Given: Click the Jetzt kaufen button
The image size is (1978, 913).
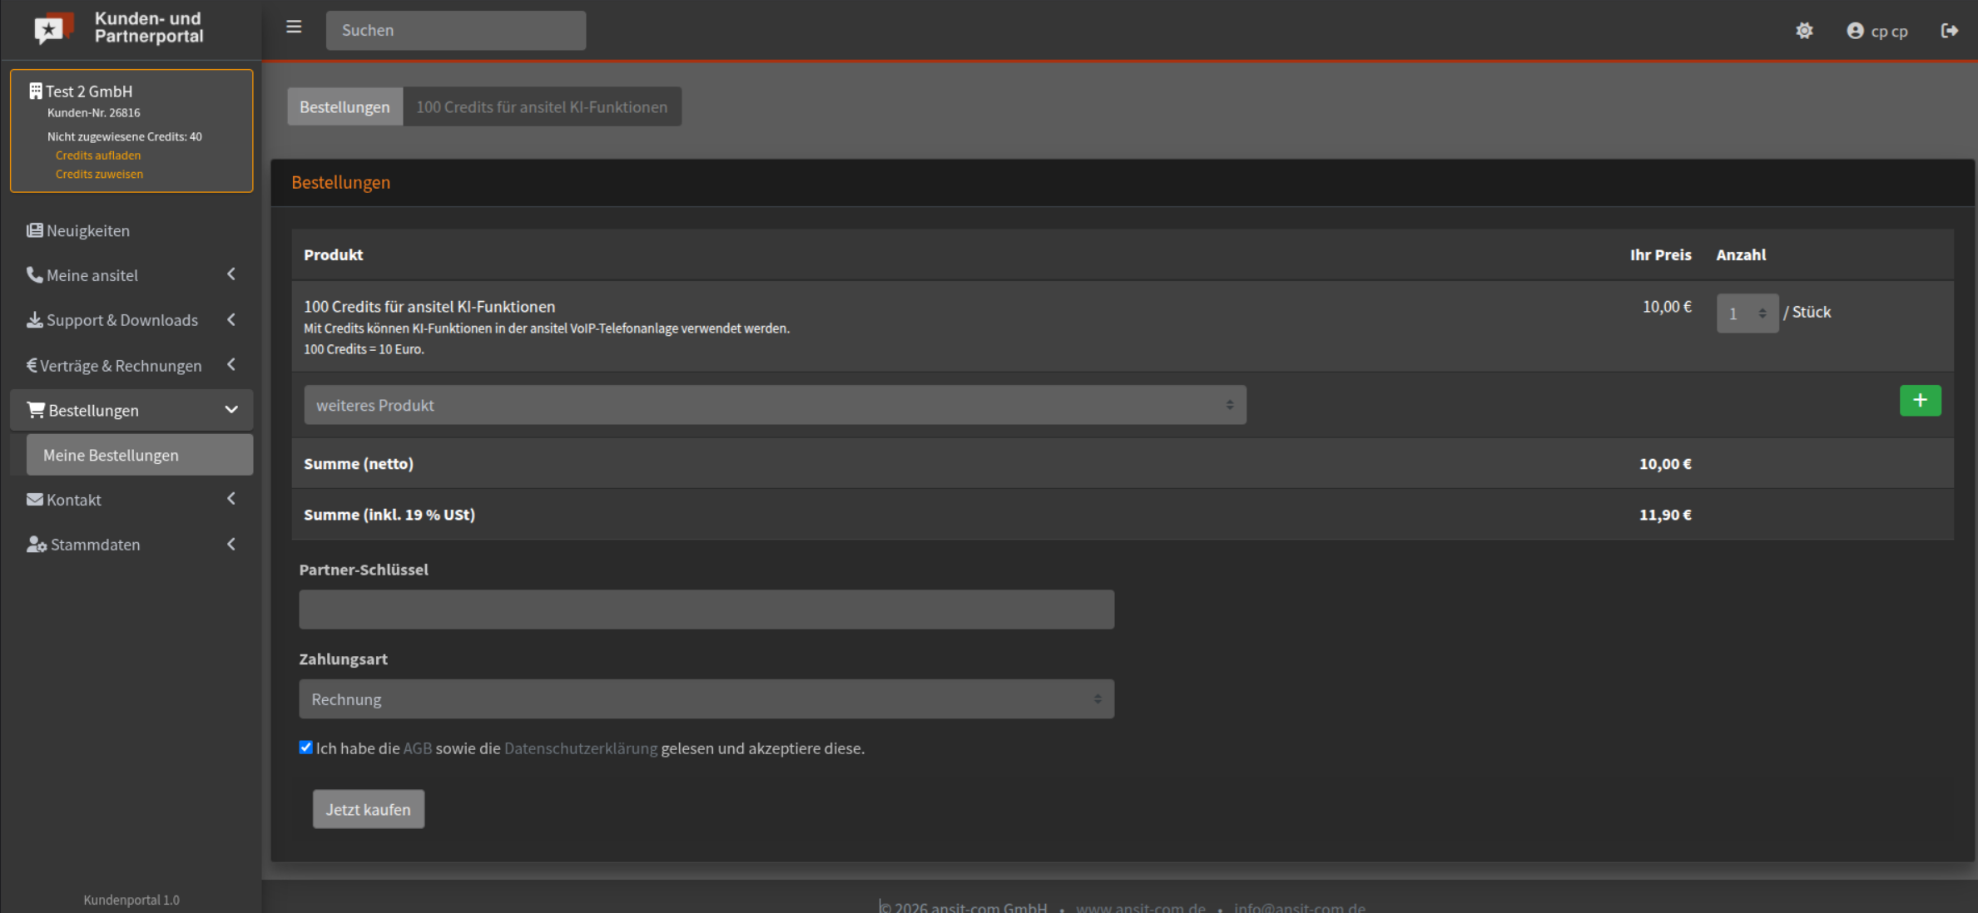Looking at the screenshot, I should point(368,809).
